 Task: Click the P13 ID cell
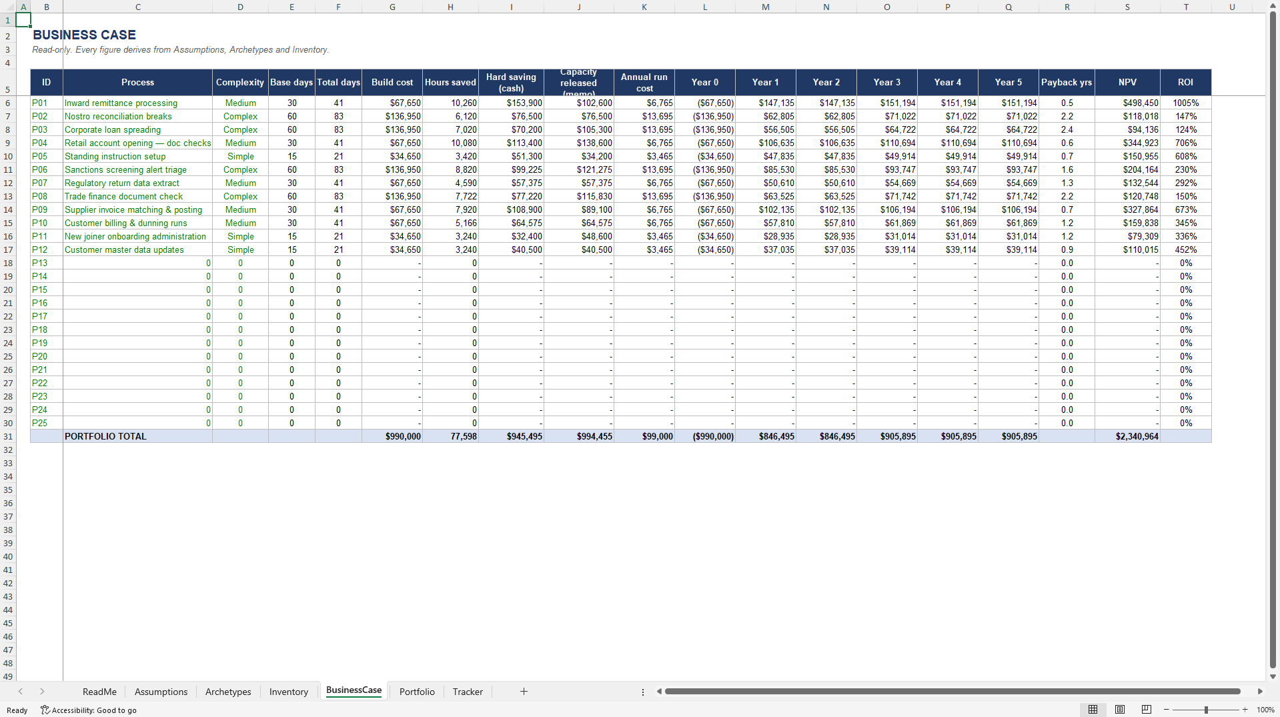(47, 263)
